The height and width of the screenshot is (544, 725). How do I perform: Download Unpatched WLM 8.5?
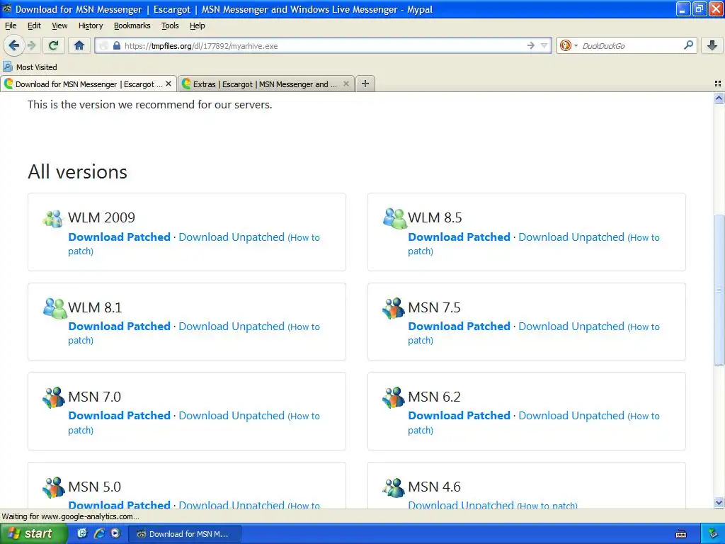tap(571, 237)
